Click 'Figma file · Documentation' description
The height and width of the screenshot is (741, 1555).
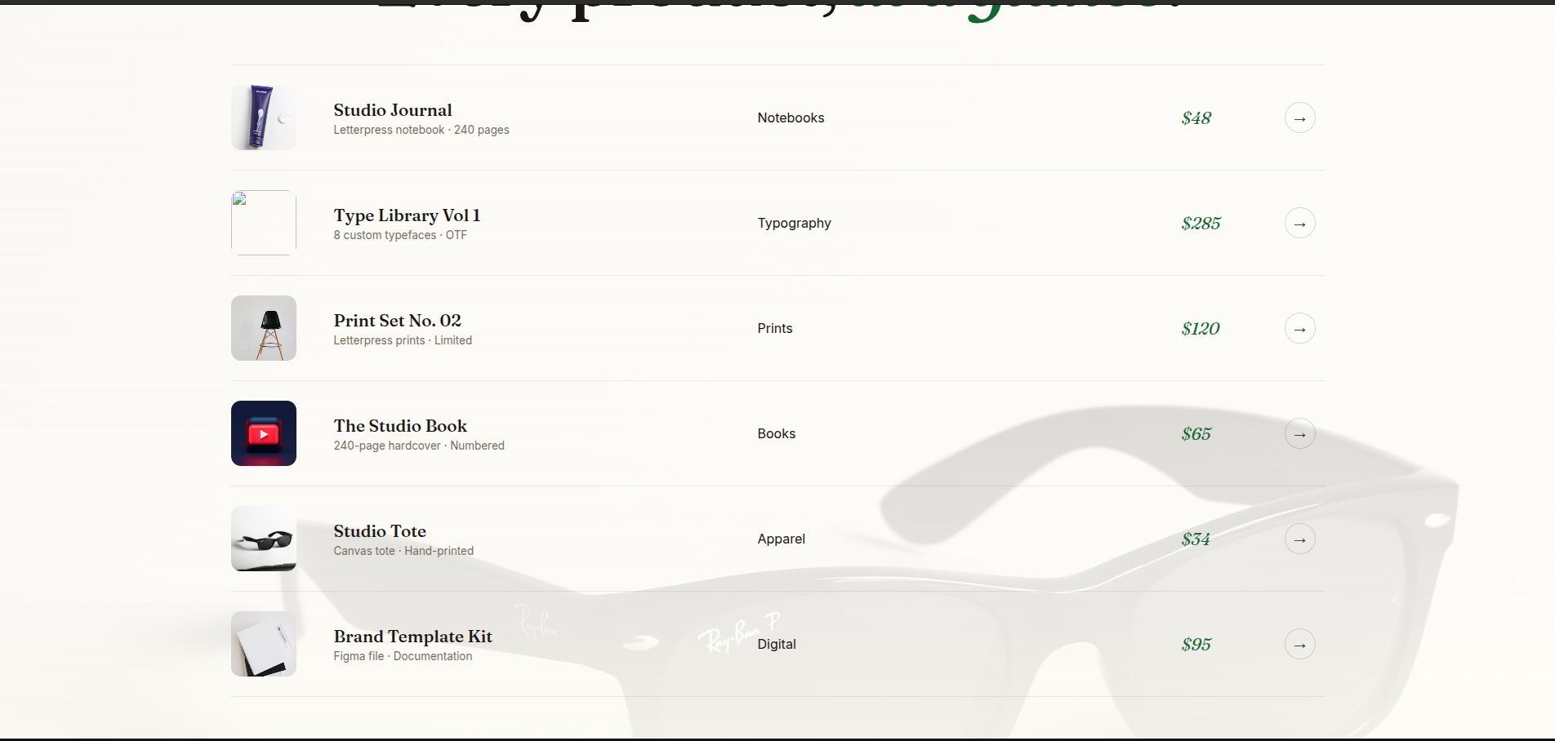point(403,656)
